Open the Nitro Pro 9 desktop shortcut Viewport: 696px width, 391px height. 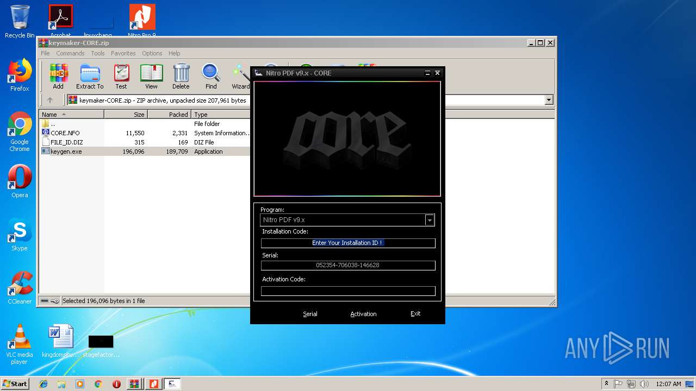[142, 21]
